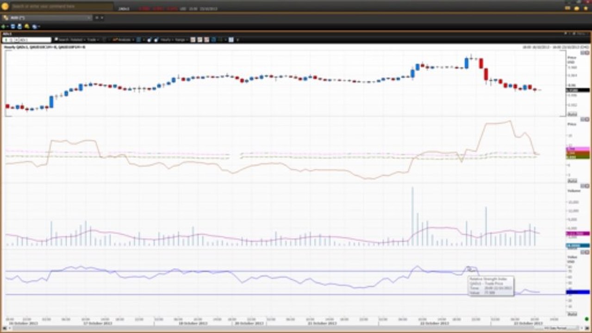Screen dimensions: 592x333
Task: Open the Hourly interval dropdown
Action: 167,40
